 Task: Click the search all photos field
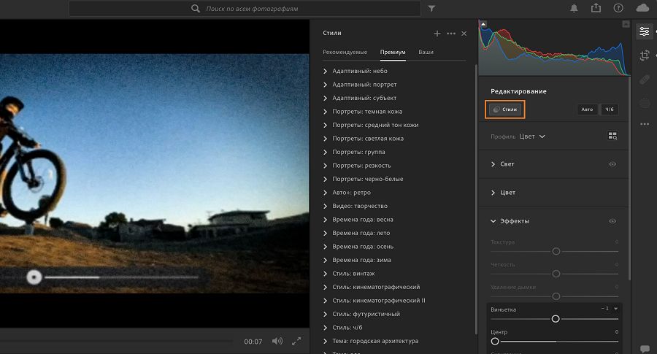click(245, 8)
